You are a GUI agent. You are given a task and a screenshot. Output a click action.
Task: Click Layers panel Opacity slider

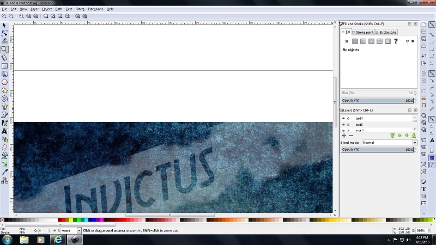pos(377,149)
